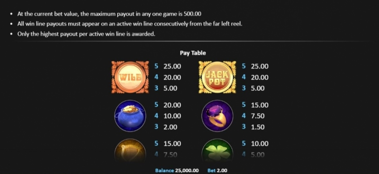This screenshot has height=174, width=379.
Task: Click the Balance 25,000.00 display
Action: [177, 170]
